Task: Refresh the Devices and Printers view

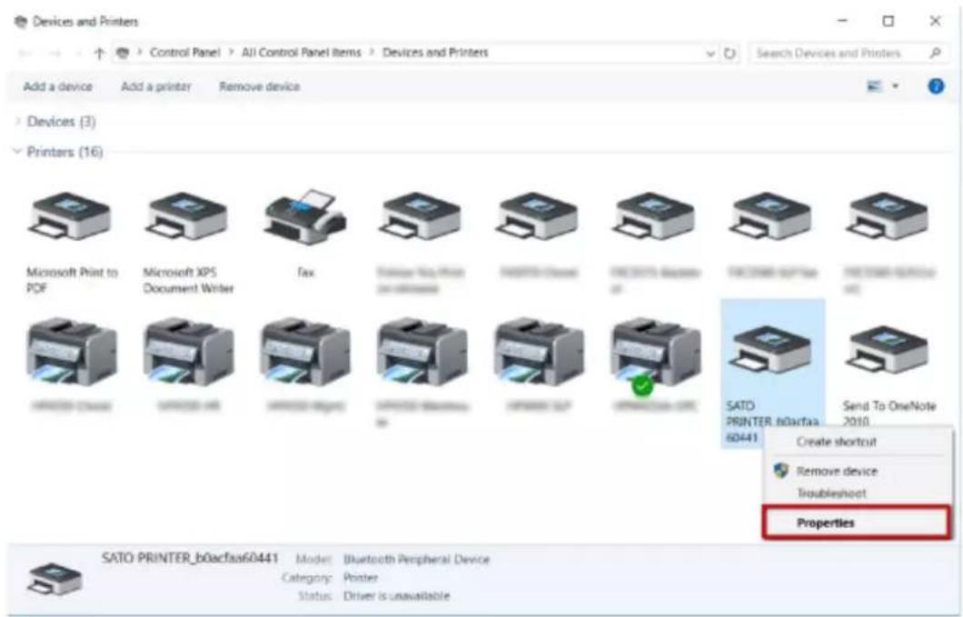Action: click(730, 54)
